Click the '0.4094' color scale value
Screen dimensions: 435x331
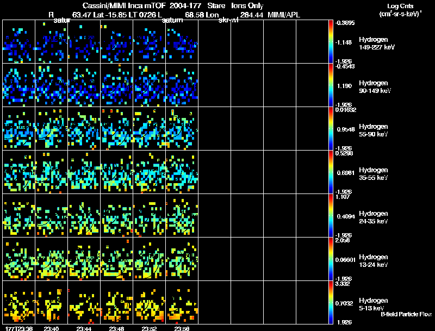pyautogui.click(x=346, y=216)
